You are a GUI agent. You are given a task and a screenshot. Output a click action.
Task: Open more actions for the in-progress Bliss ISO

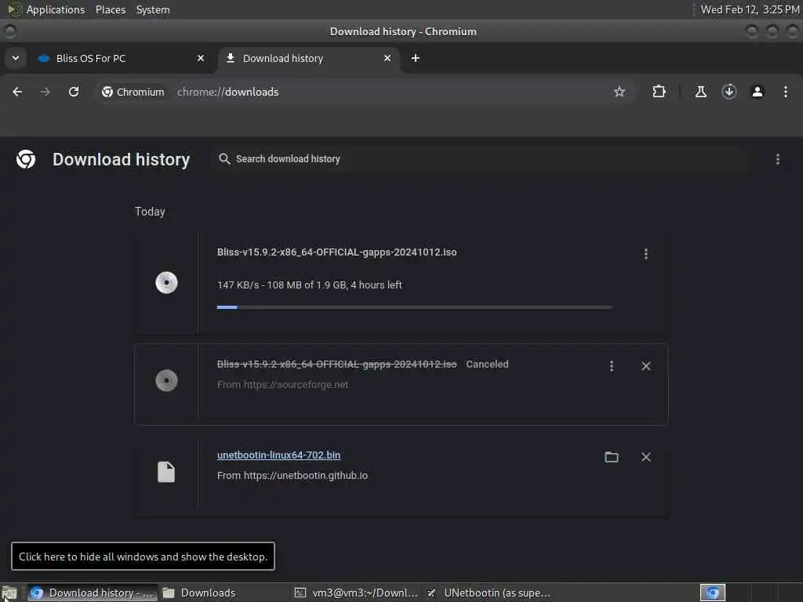pyautogui.click(x=646, y=254)
